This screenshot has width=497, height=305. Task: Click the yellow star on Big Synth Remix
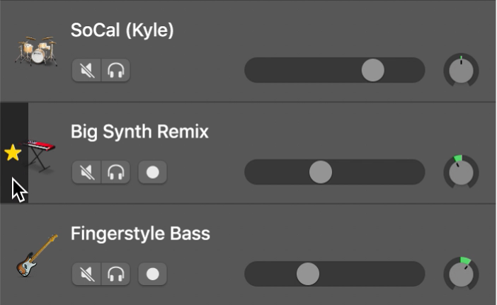pyautogui.click(x=13, y=153)
